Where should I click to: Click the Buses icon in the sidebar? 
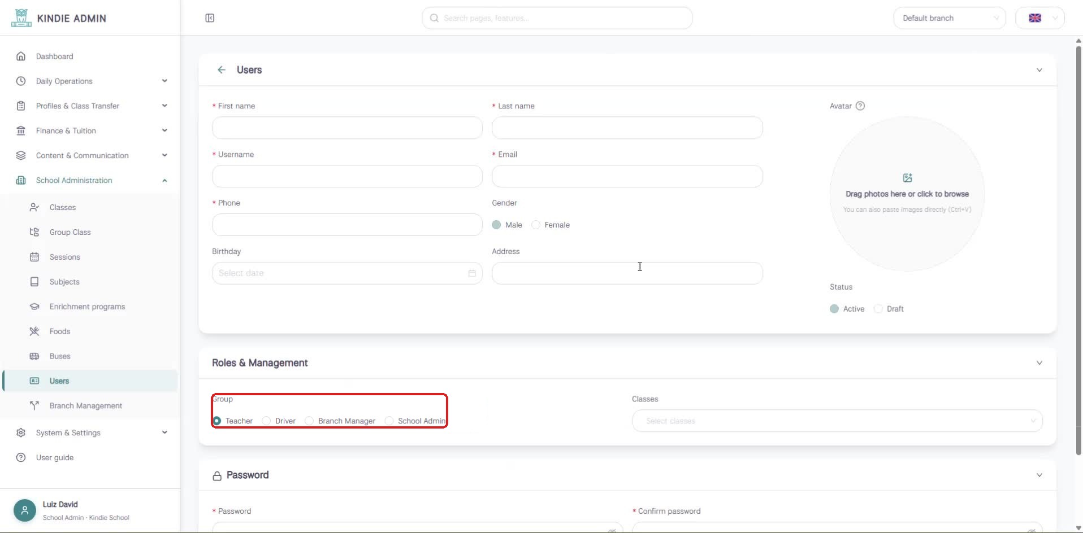coord(34,356)
